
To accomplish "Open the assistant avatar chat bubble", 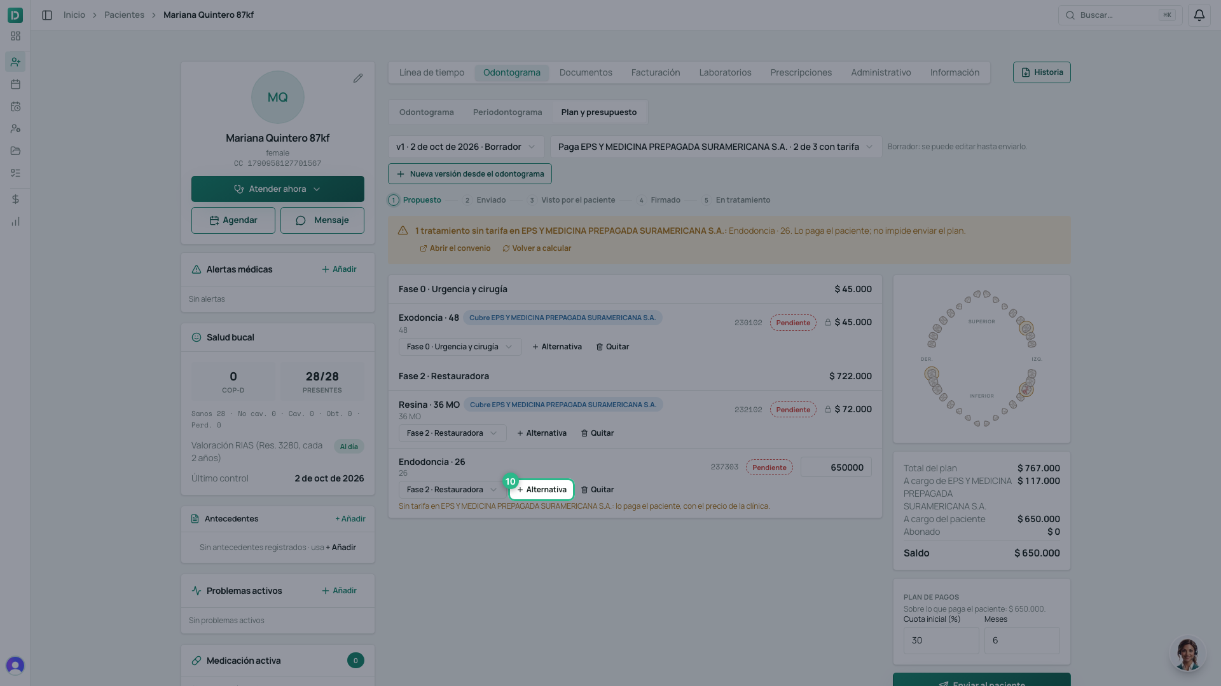I will (x=1187, y=654).
